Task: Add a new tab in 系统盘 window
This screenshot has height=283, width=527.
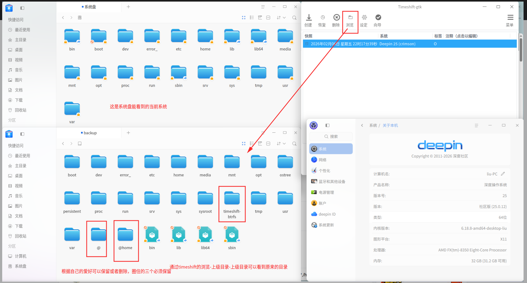Action: click(x=128, y=7)
